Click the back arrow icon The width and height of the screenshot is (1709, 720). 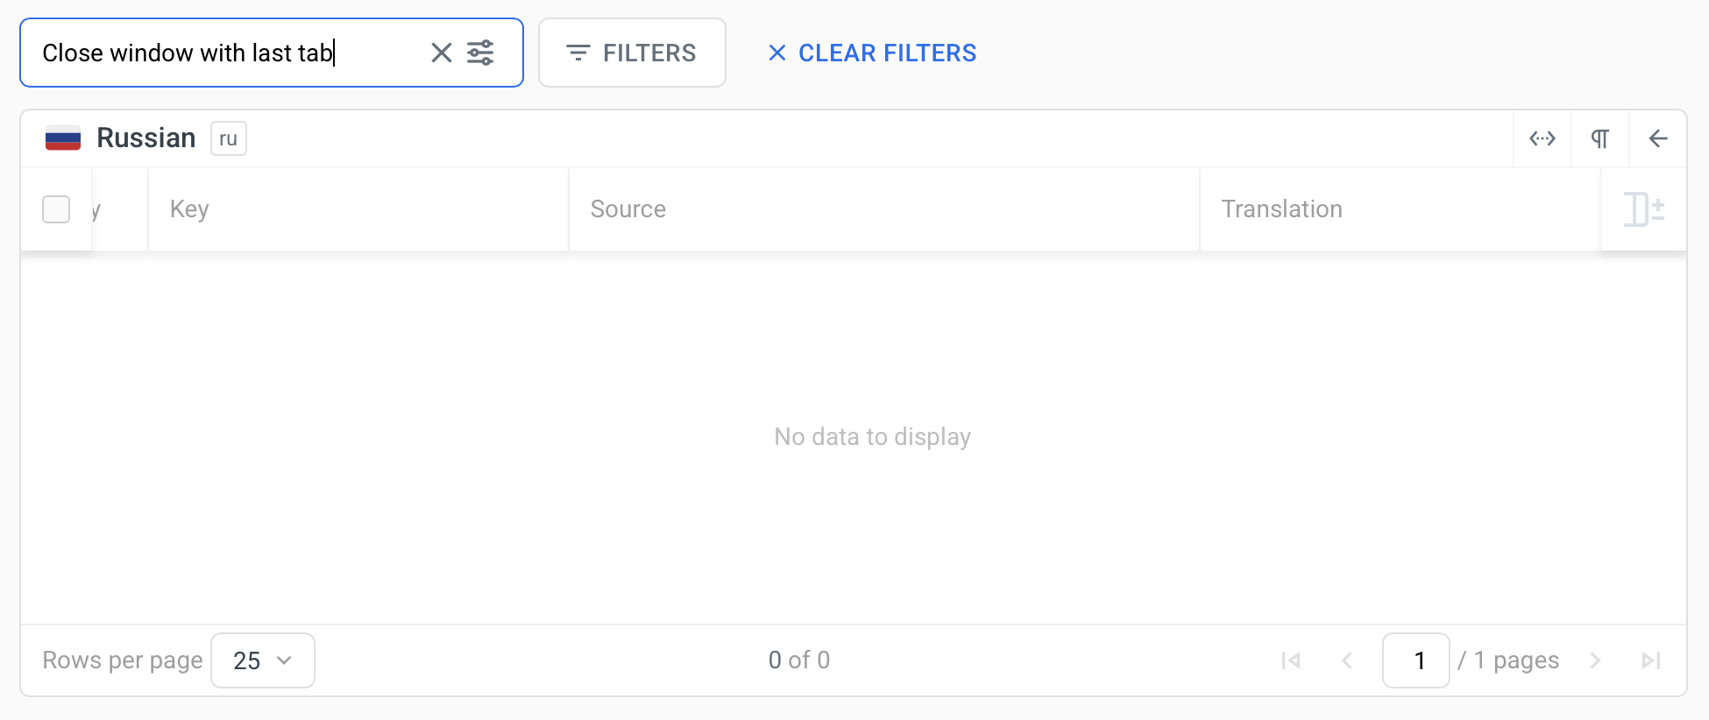click(1658, 138)
